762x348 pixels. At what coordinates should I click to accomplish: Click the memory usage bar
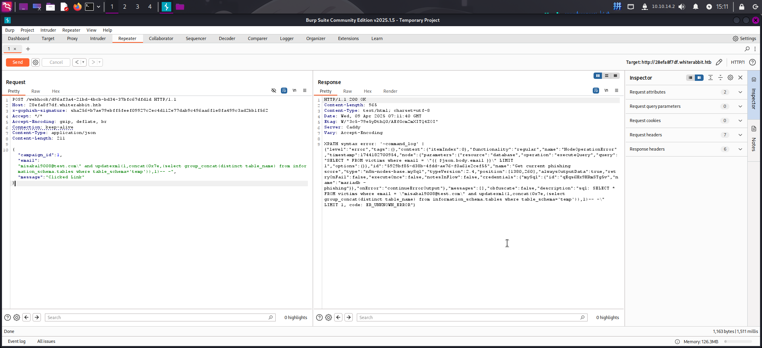click(738, 341)
